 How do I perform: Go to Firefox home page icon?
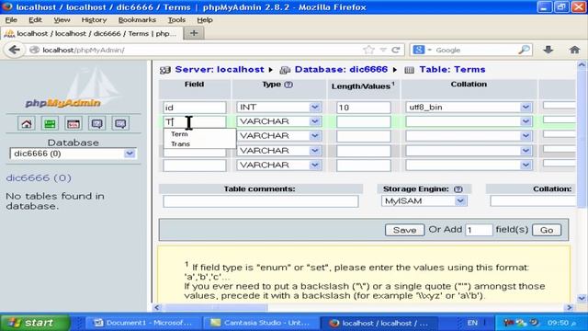click(x=574, y=50)
